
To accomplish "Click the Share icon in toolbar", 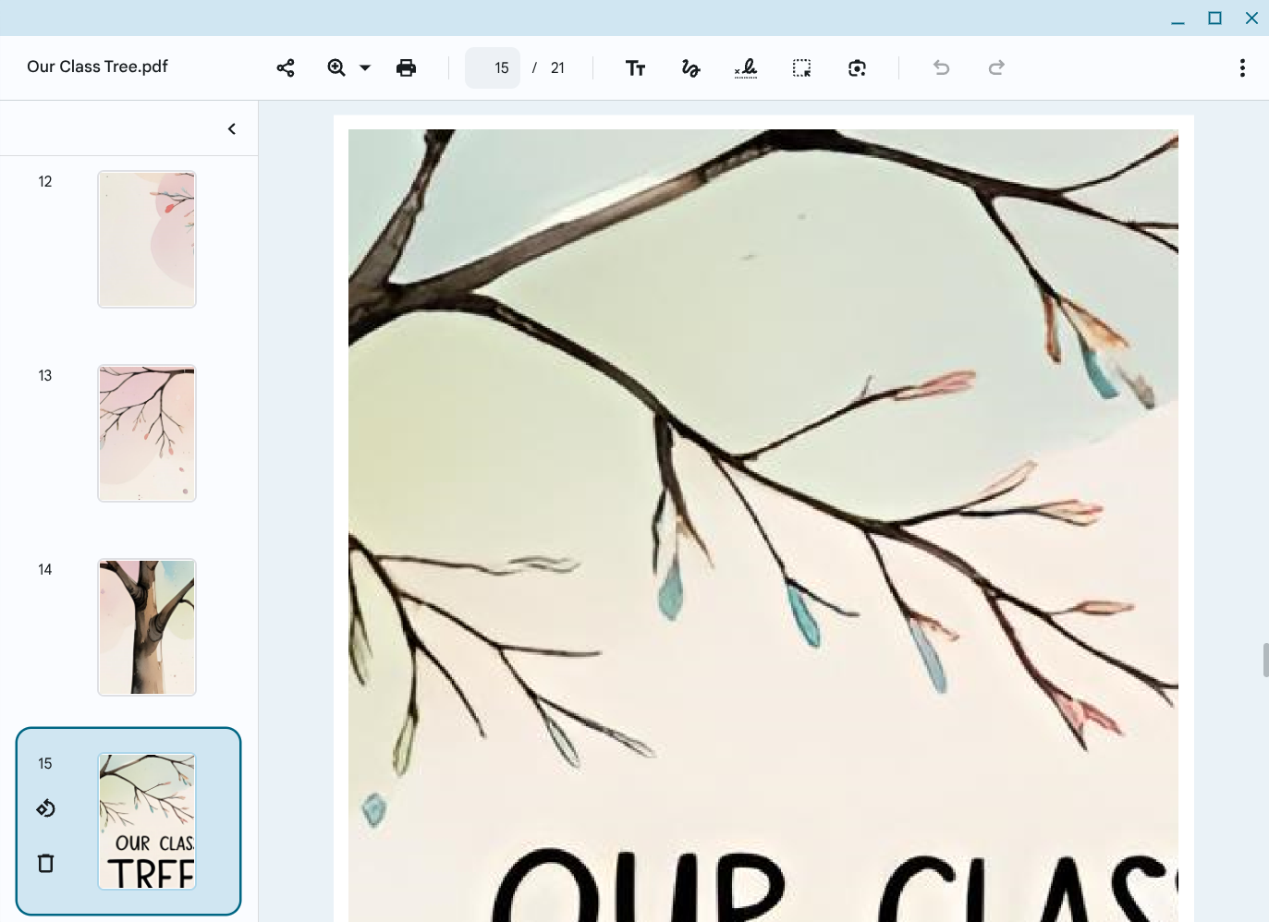I will 286,67.
